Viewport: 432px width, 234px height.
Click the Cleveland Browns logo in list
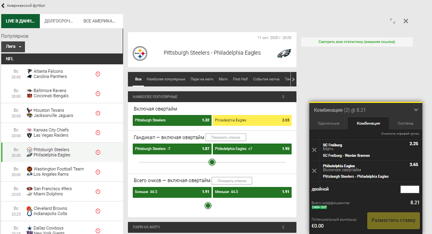pyautogui.click(x=29, y=208)
